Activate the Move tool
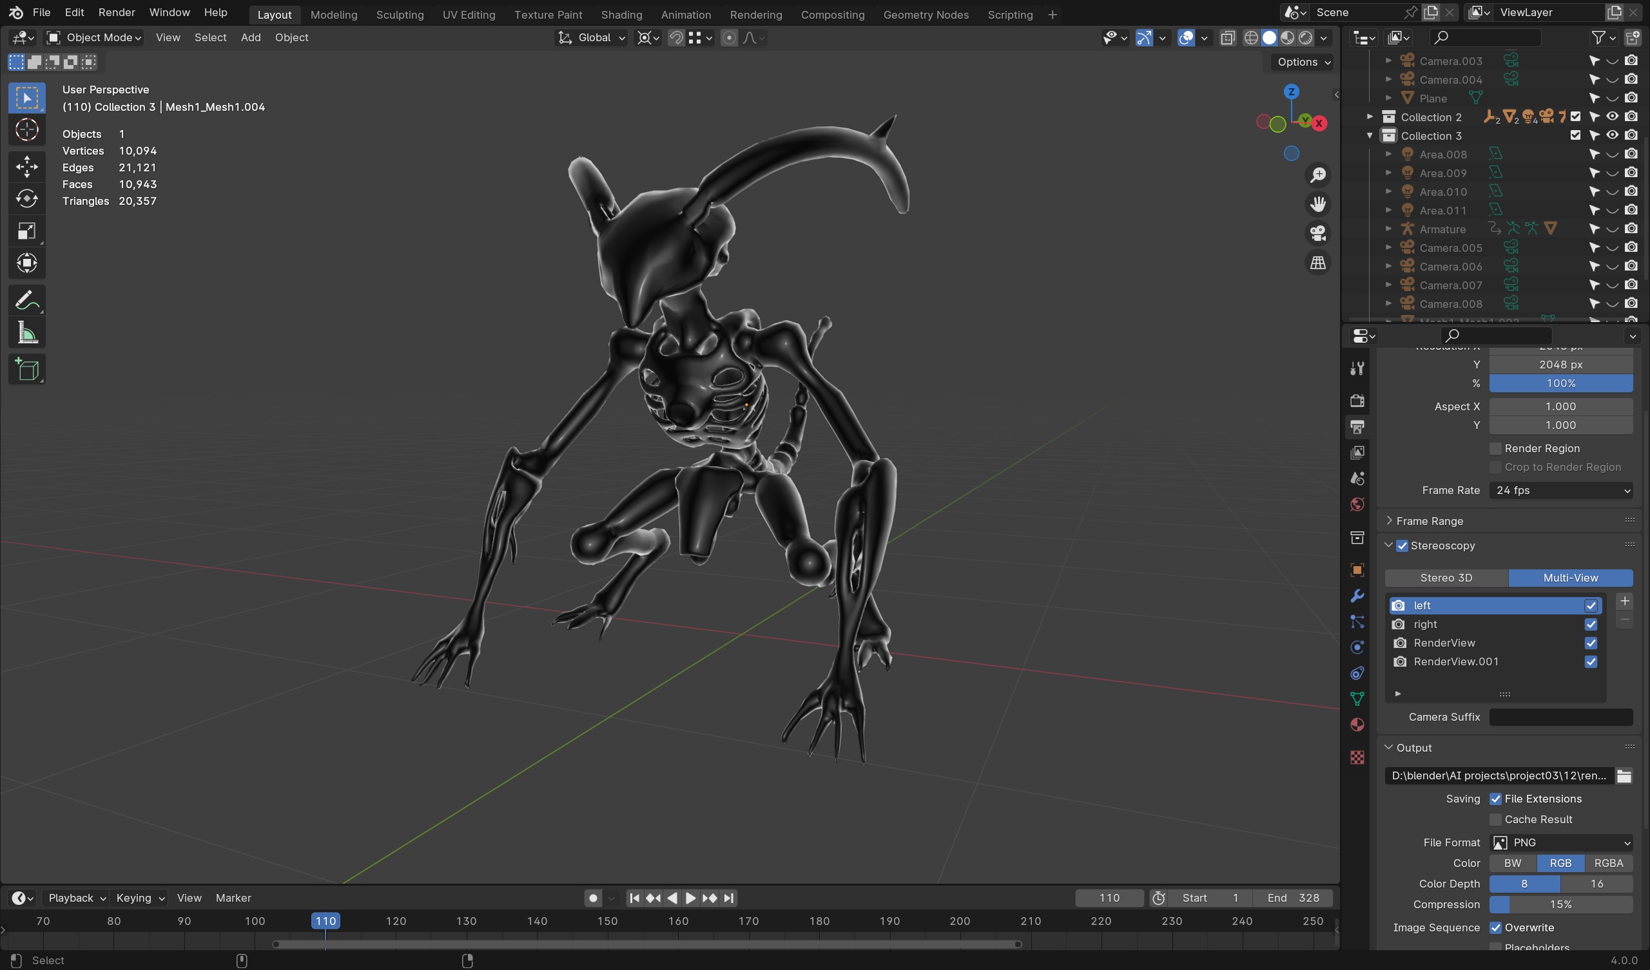1650x970 pixels. pos(27,166)
